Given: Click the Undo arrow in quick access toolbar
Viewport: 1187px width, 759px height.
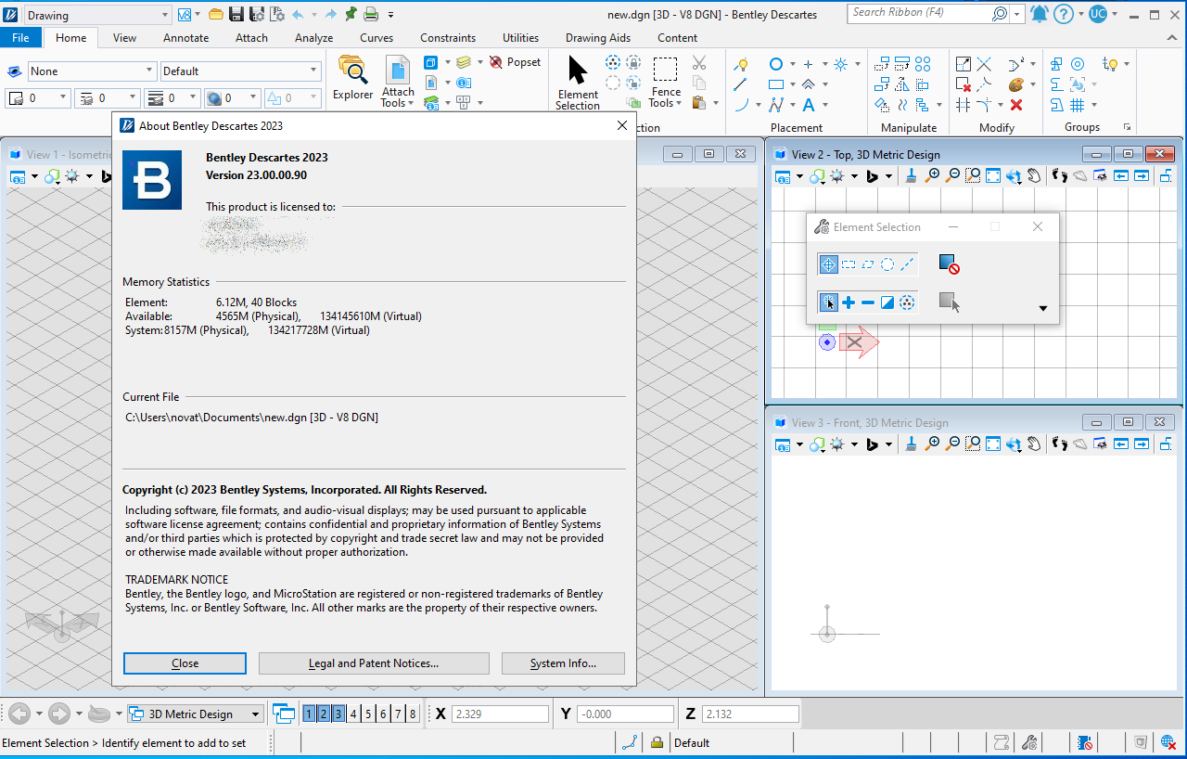Looking at the screenshot, I should point(298,14).
